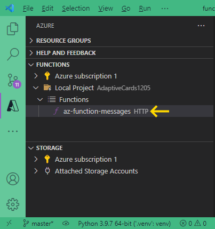215x229 pixels.
Task: Click the function icon of az-function-messages
Action: tap(56, 111)
